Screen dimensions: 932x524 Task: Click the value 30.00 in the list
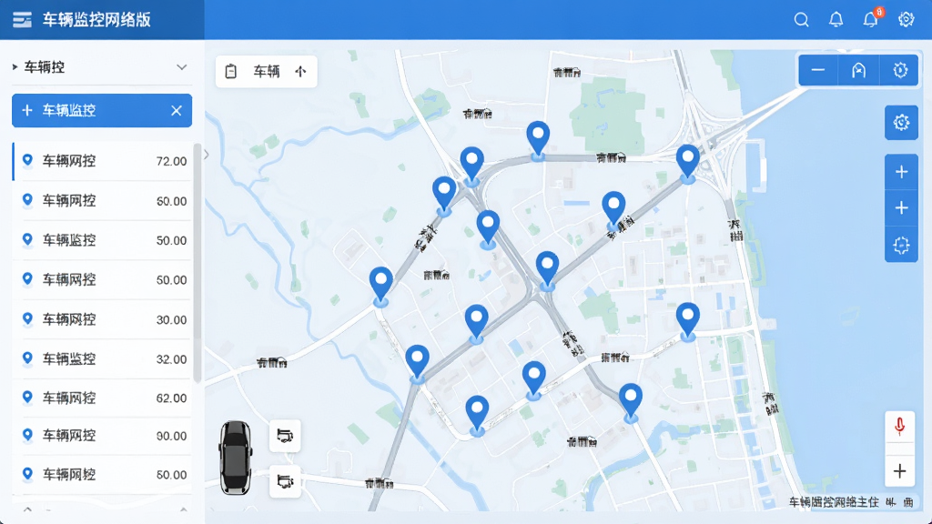171,319
